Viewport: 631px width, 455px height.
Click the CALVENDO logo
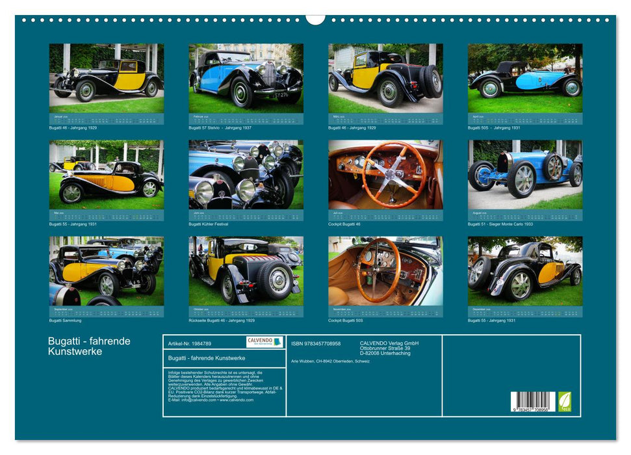point(263,342)
